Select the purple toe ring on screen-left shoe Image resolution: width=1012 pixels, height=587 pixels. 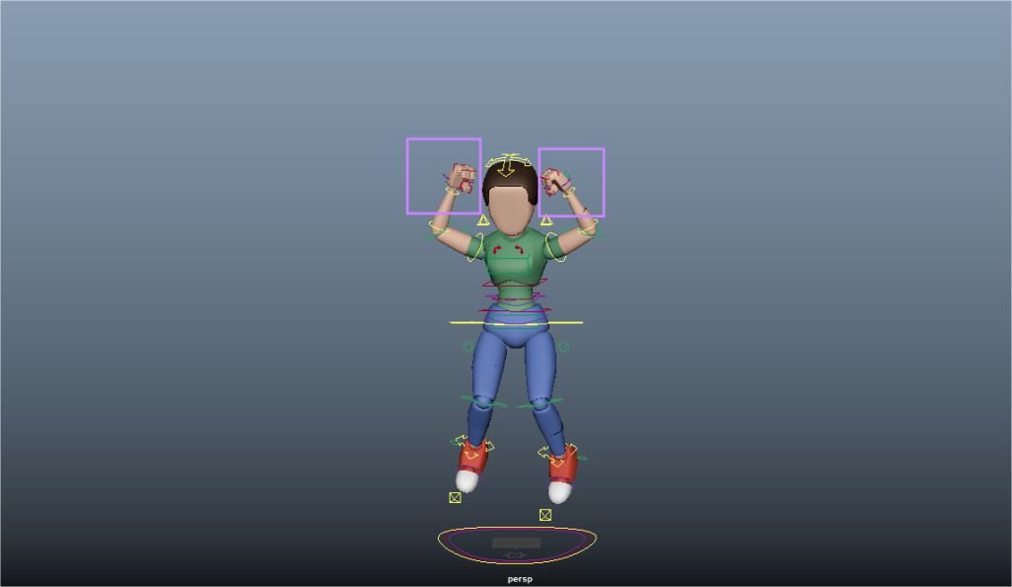[469, 474]
